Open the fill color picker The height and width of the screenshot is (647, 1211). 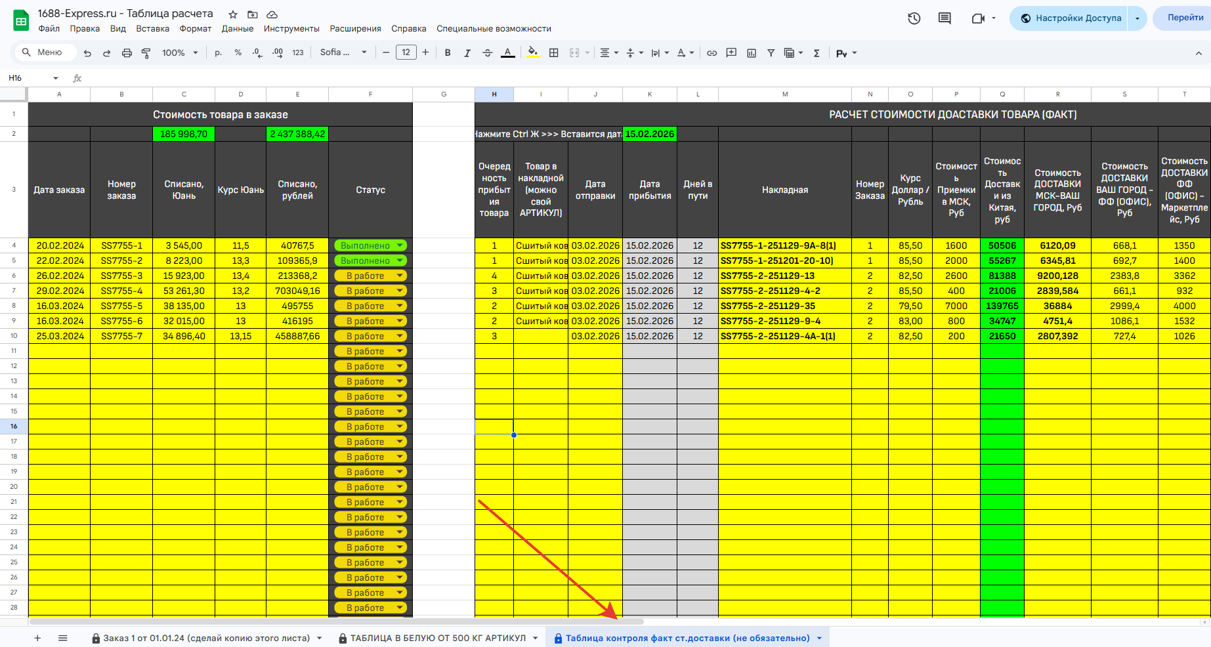tap(533, 53)
